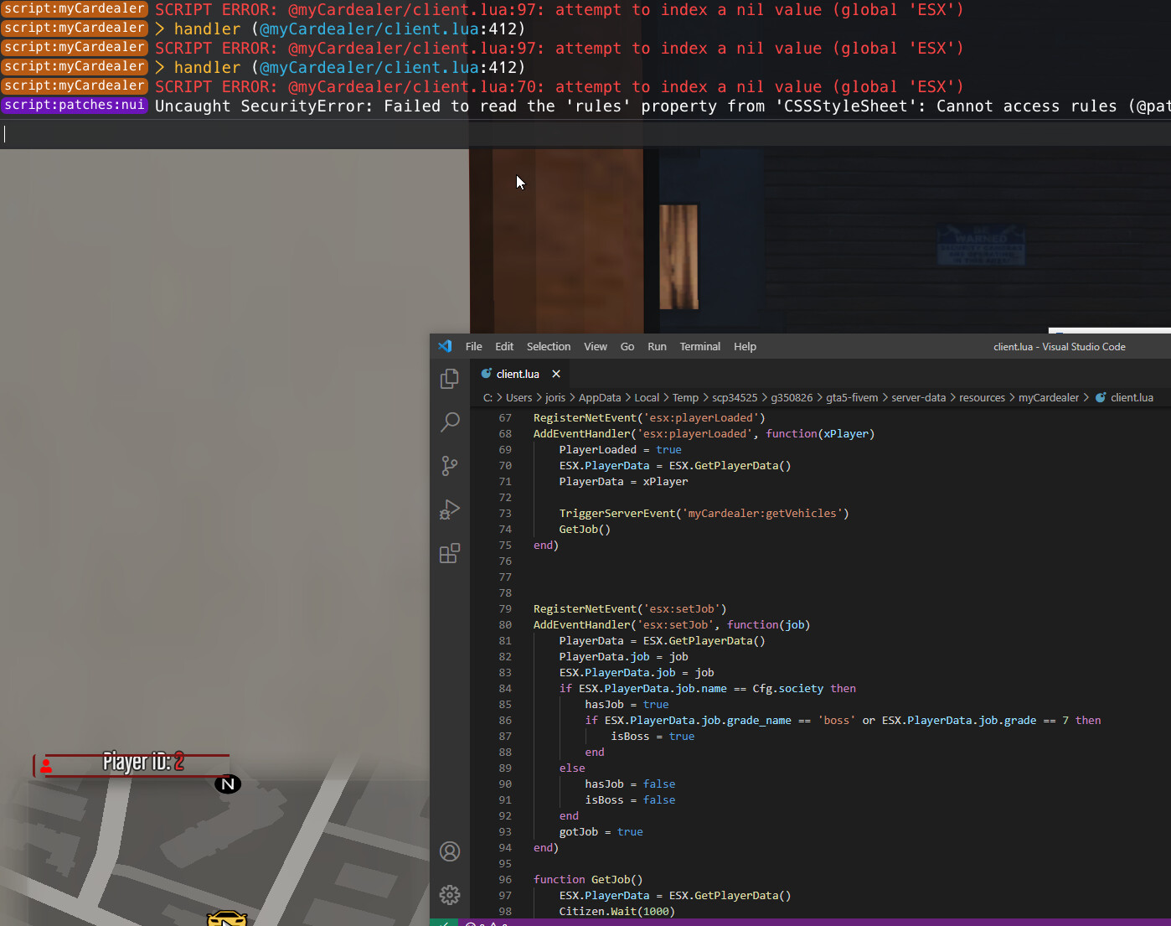The height and width of the screenshot is (926, 1171).
Task: Expand the Temp breadcrumb
Action: tap(685, 397)
